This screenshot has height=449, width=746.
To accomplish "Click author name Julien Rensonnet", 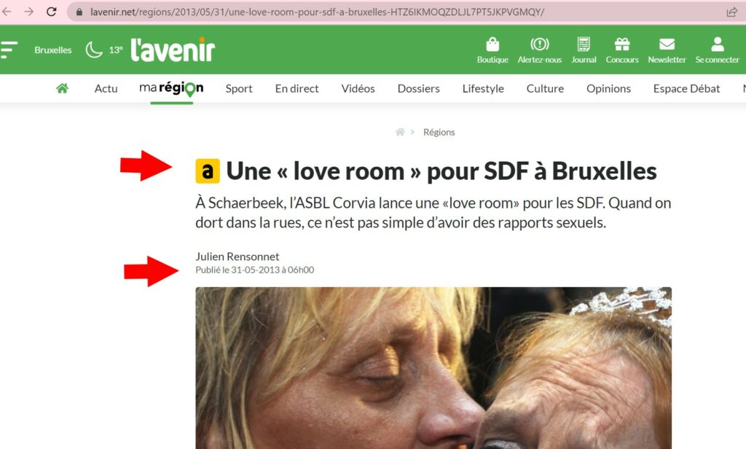I will tap(237, 257).
